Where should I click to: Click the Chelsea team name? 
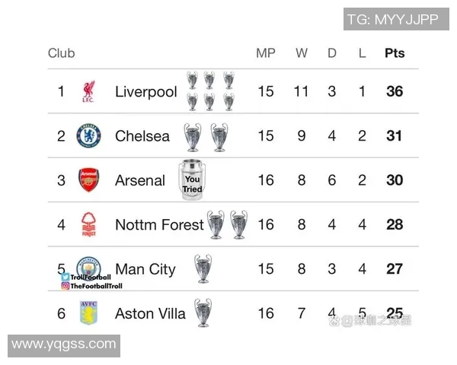[x=142, y=137]
